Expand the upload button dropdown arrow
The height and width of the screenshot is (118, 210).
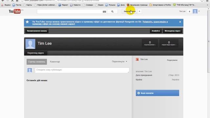[x=139, y=11]
